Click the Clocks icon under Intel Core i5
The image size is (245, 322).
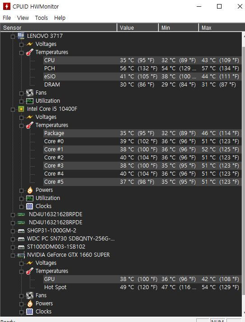tap(30, 206)
